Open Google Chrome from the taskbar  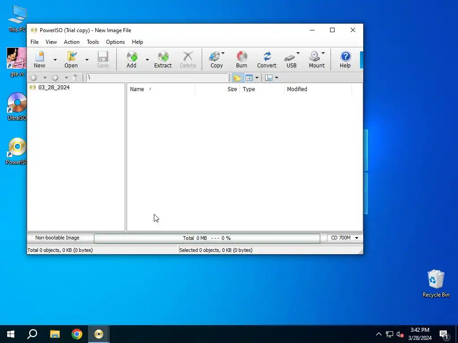[x=77, y=334]
